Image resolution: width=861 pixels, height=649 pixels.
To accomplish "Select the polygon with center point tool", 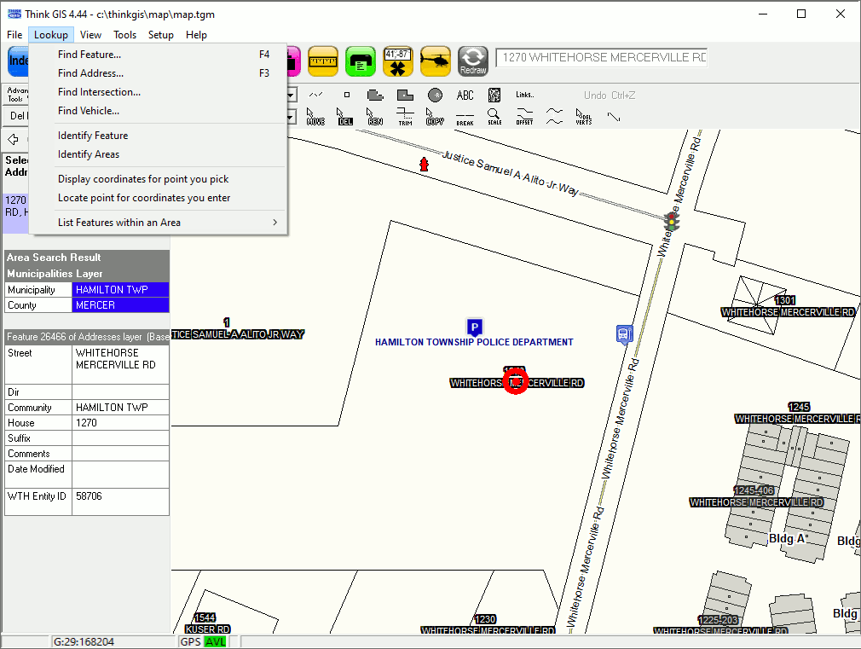I will (x=405, y=95).
